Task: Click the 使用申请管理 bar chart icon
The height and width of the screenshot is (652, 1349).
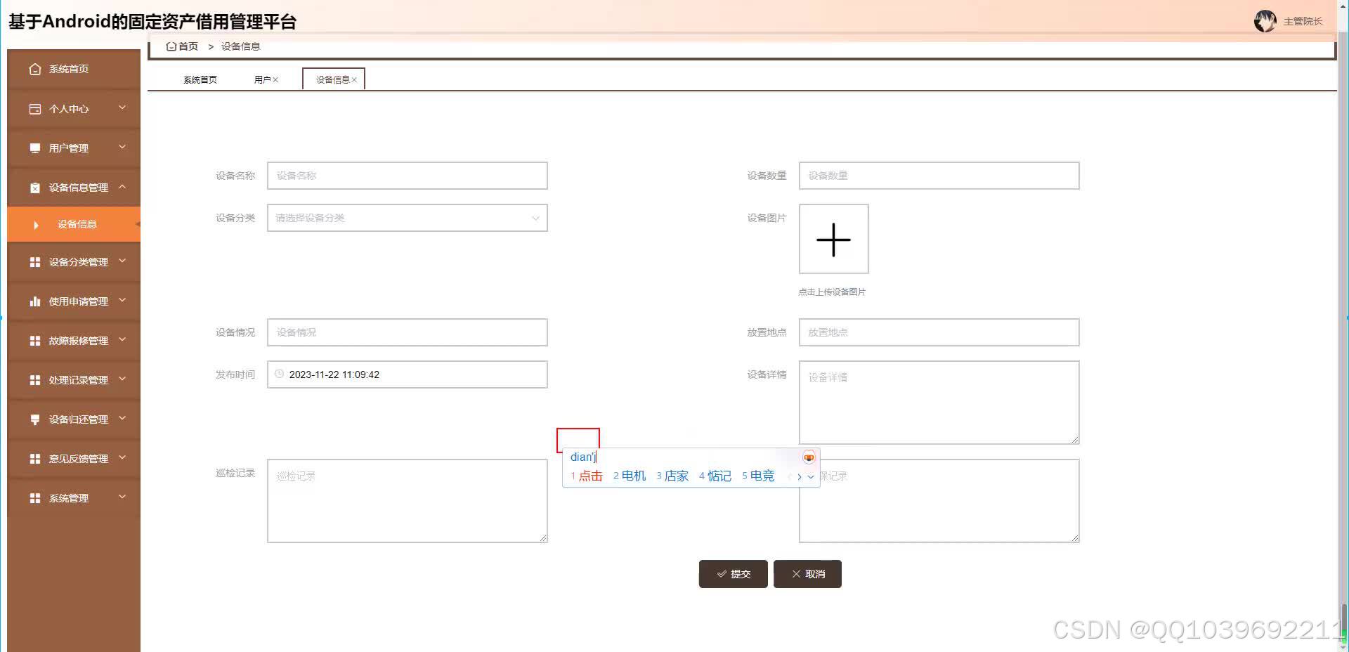Action: (34, 301)
